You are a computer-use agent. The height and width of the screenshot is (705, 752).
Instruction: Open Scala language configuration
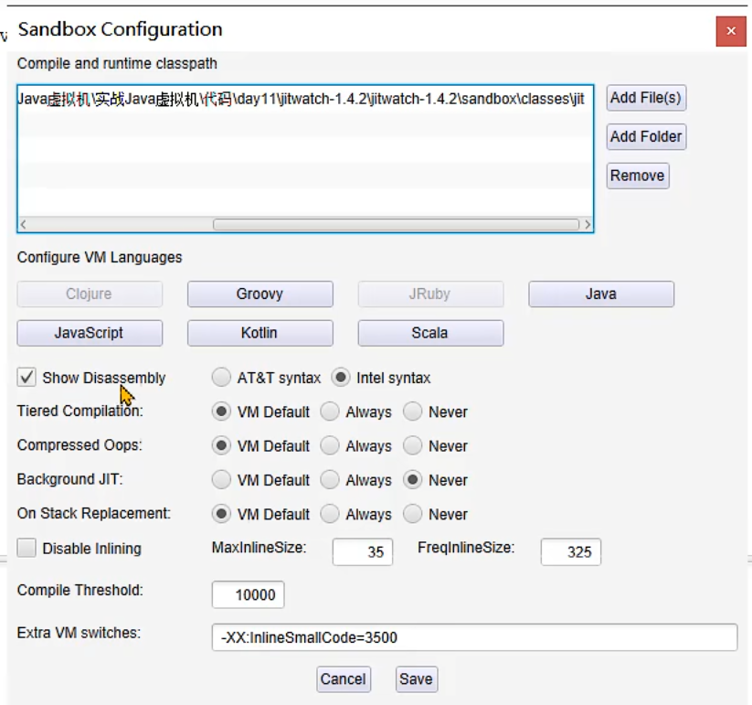(x=429, y=333)
